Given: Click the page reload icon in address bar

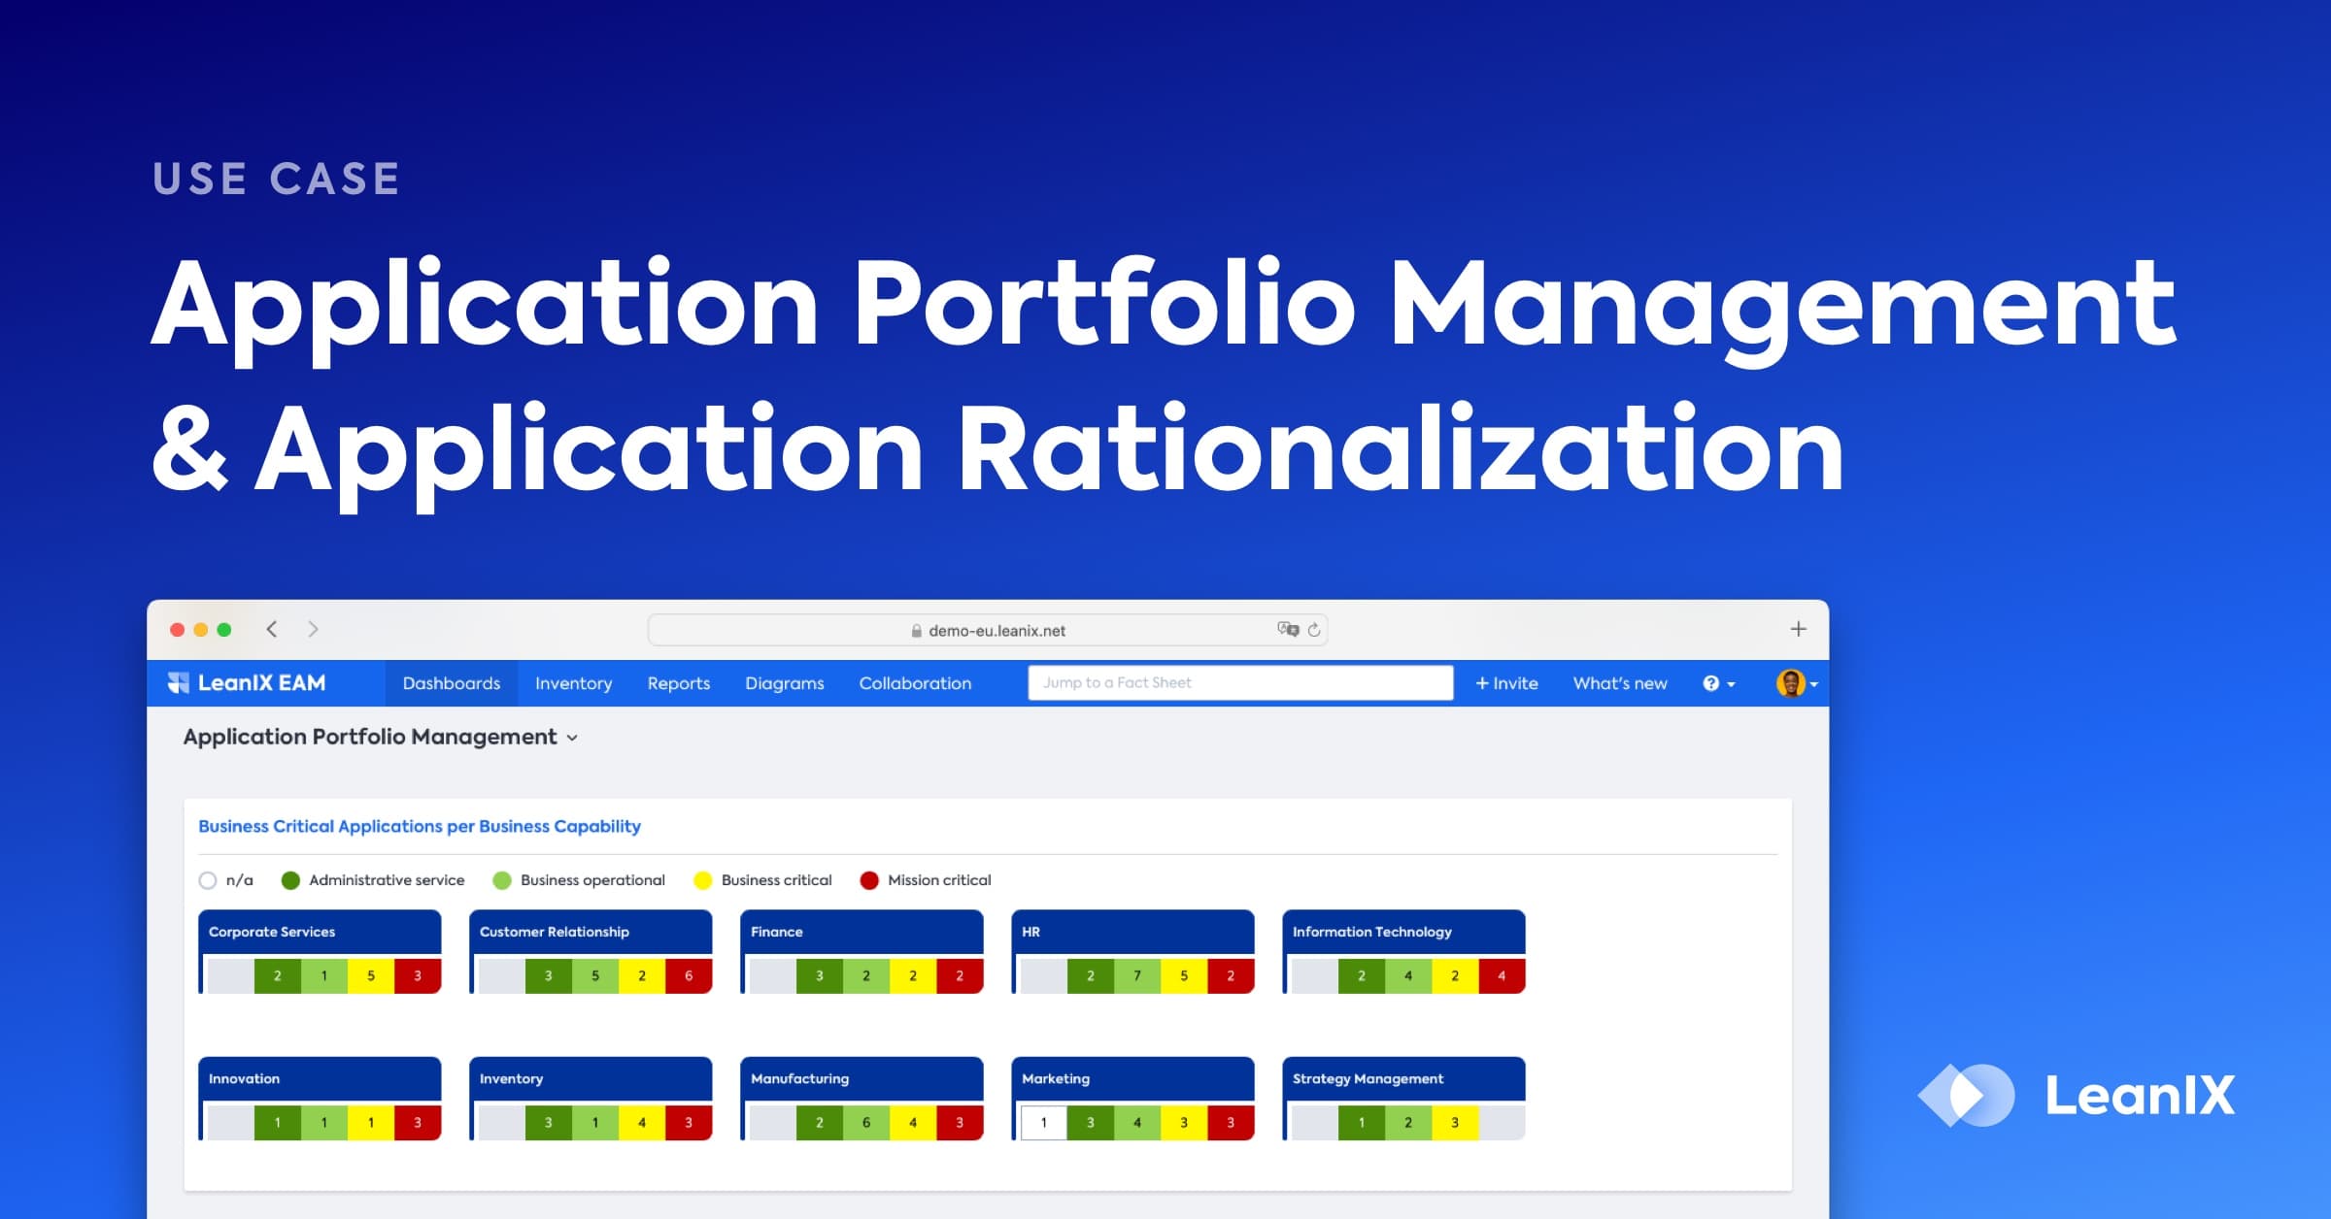Looking at the screenshot, I should [1314, 629].
